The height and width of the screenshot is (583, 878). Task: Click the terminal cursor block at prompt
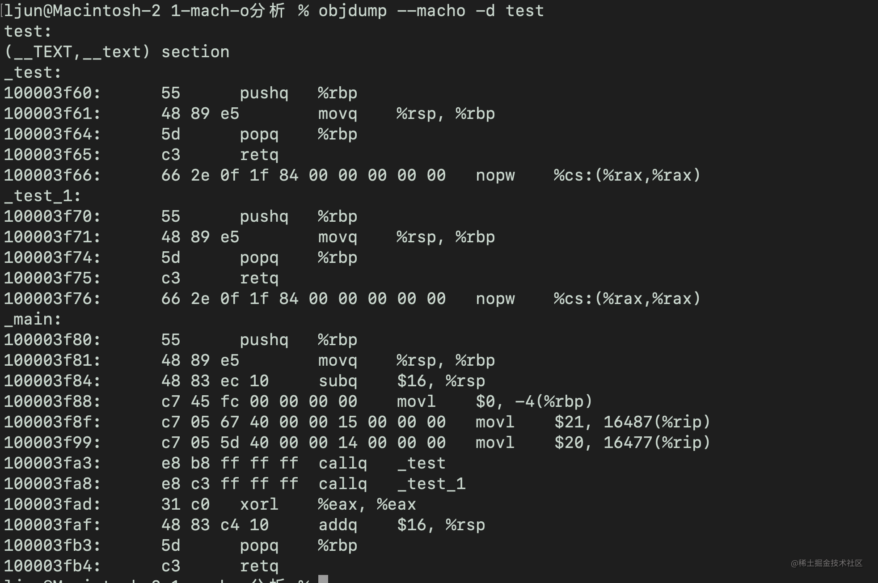tap(323, 579)
